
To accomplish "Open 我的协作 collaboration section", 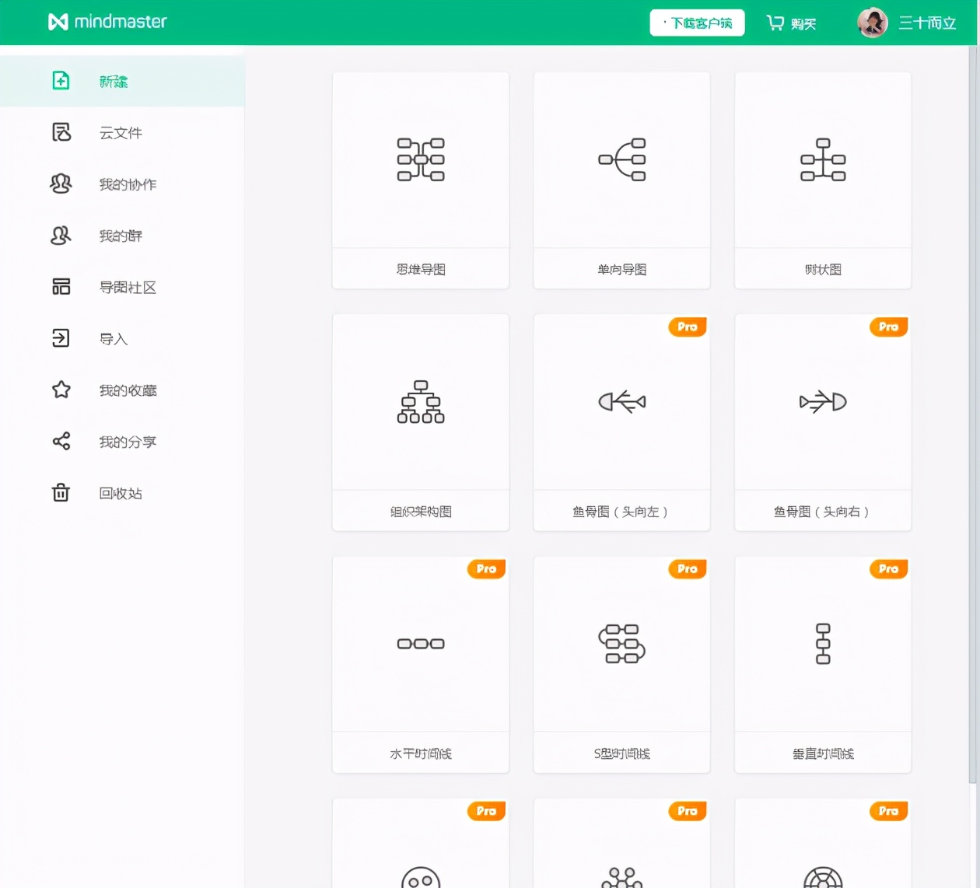I will 61,184.
